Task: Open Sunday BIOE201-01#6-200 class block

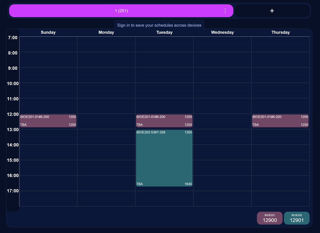Action: point(48,121)
